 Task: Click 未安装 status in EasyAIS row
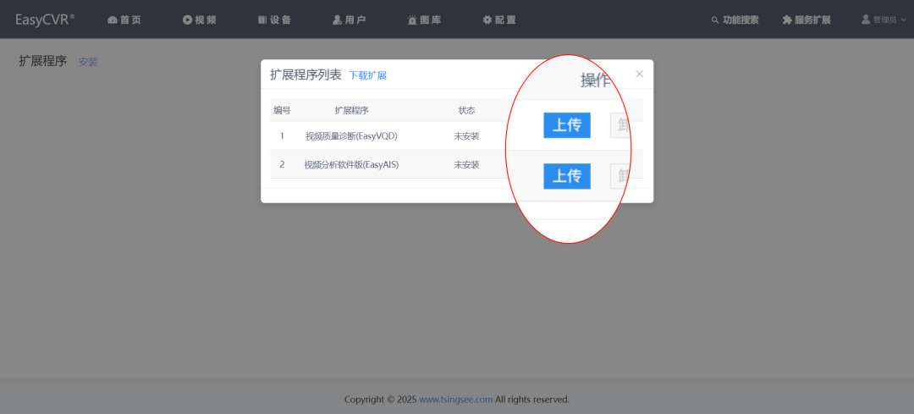467,164
